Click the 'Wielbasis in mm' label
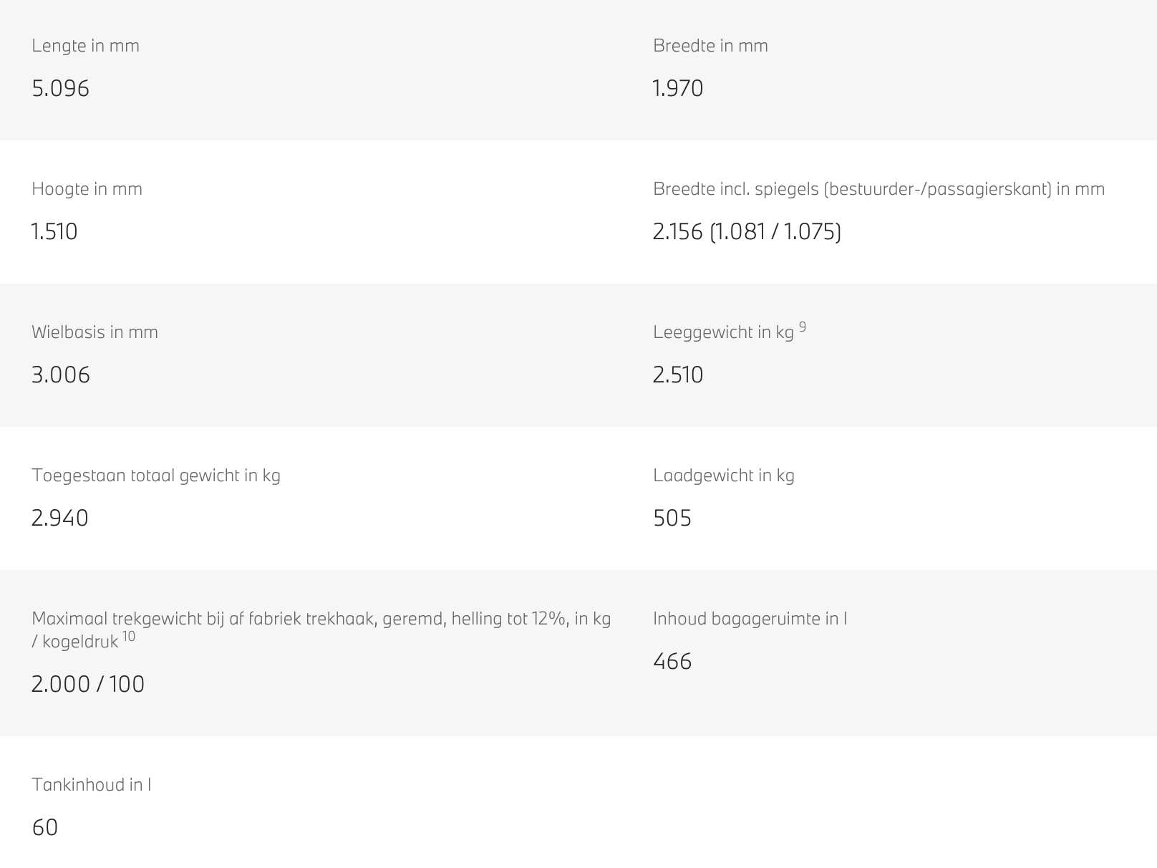The image size is (1157, 868). pos(95,332)
